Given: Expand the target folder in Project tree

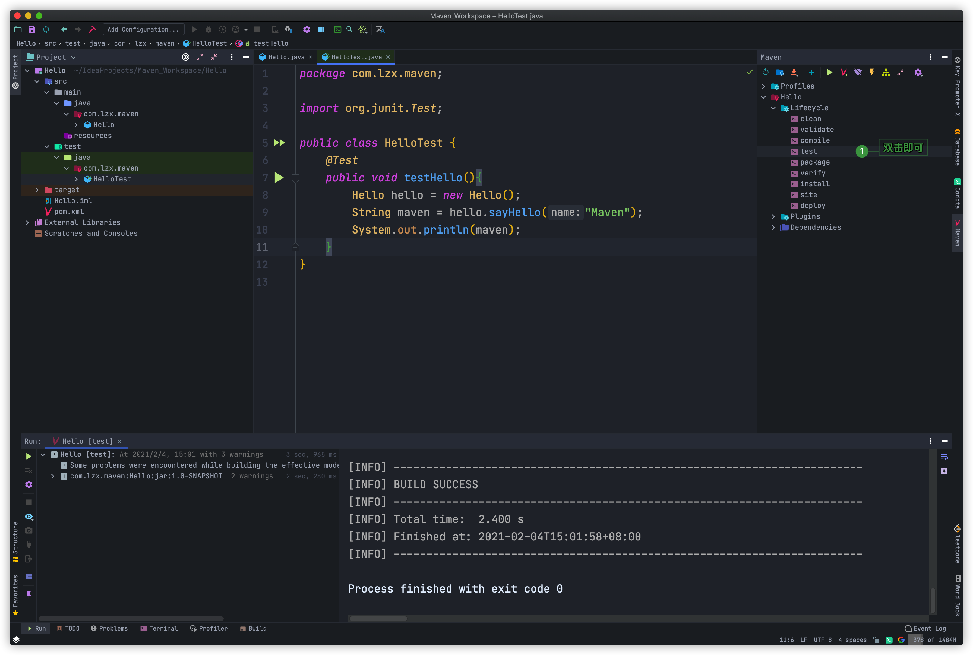Looking at the screenshot, I should 37,190.
